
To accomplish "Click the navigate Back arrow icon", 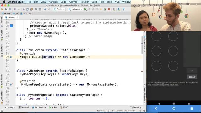I will click(45, 9).
